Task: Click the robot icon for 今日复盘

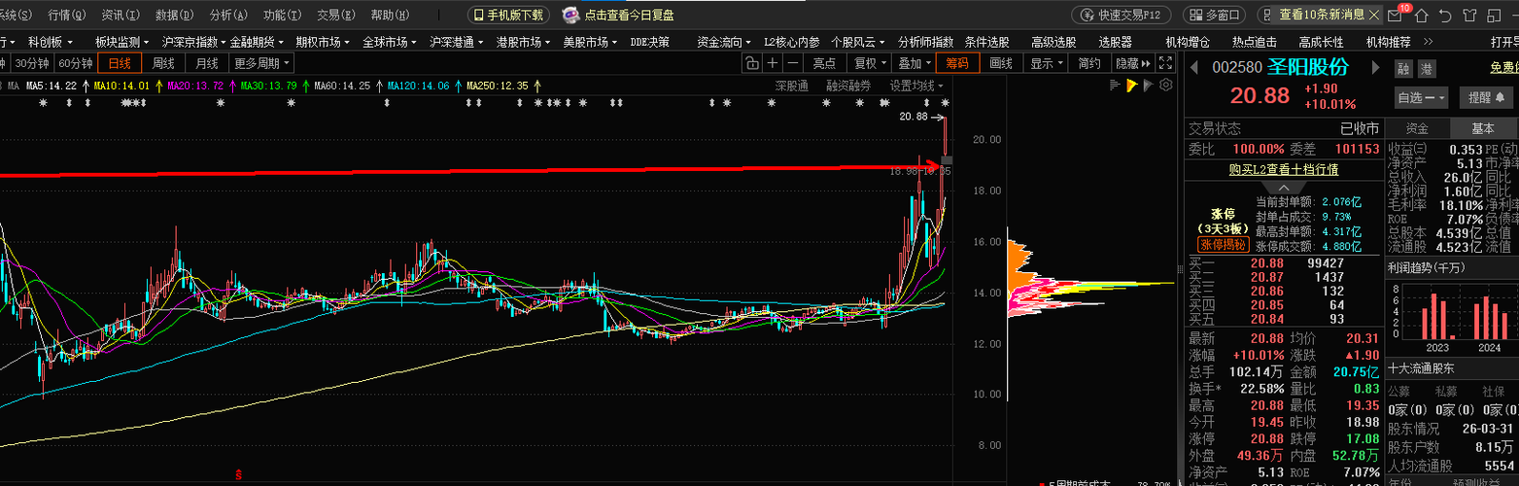Action: coord(570,15)
